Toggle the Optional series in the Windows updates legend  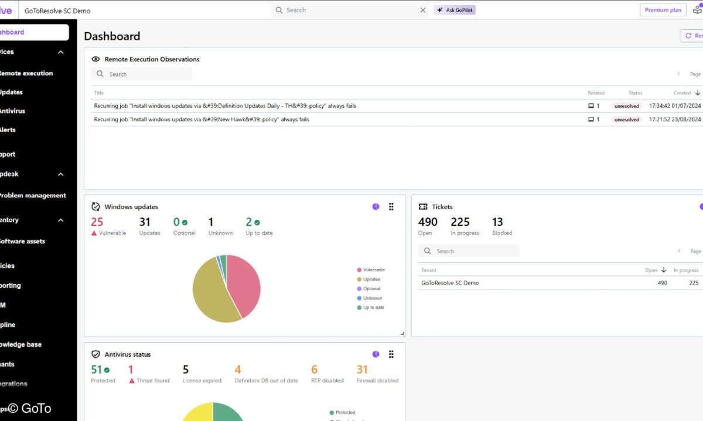(x=368, y=289)
